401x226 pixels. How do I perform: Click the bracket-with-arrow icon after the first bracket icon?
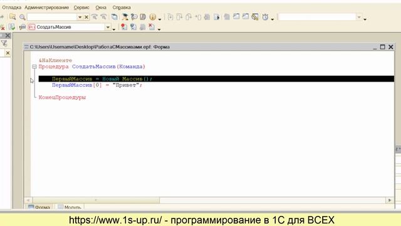pyautogui.click(x=179, y=17)
